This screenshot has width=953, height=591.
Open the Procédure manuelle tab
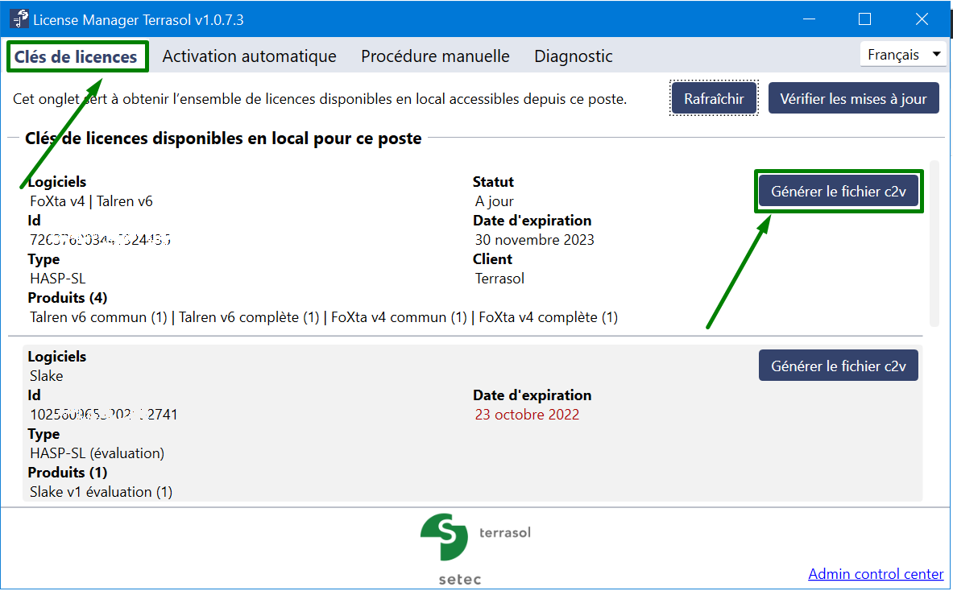(435, 56)
